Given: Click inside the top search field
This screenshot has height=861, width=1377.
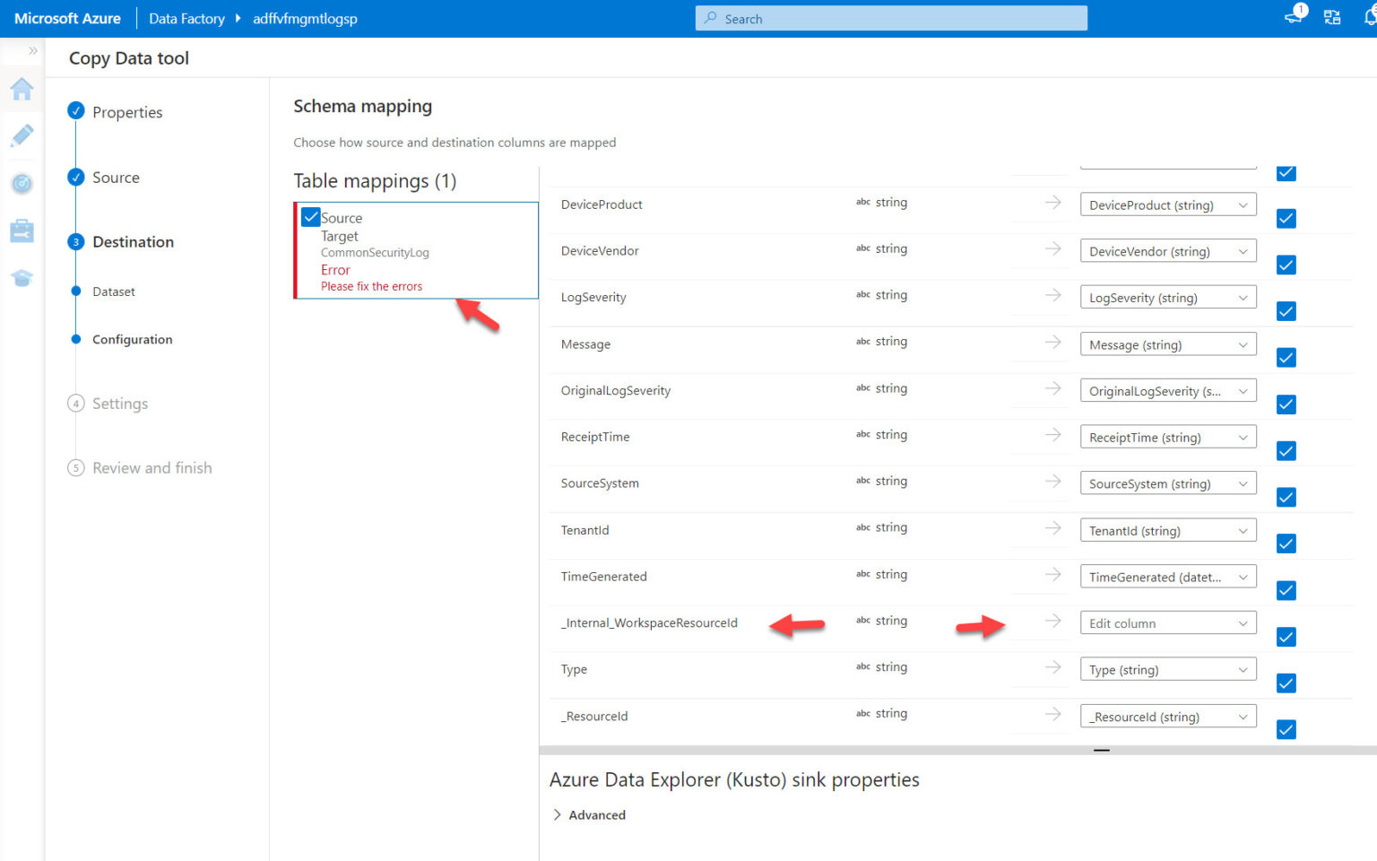Looking at the screenshot, I should click(x=892, y=18).
